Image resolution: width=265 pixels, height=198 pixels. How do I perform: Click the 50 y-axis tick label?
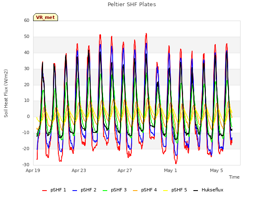click(26, 37)
